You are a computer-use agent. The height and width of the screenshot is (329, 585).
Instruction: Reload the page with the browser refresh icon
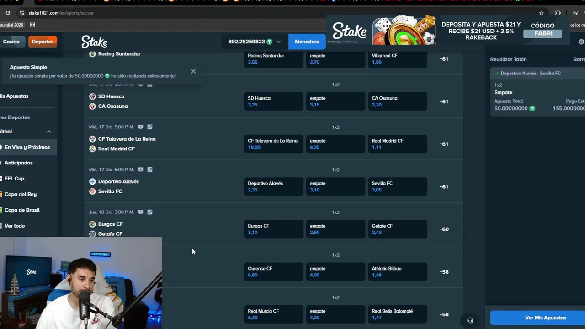(8, 13)
